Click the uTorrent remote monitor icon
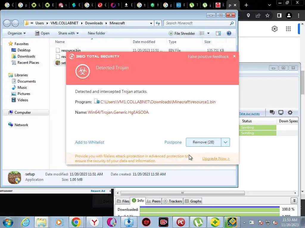Image resolution: width=305 pixels, height=228 pixels. coord(281,113)
